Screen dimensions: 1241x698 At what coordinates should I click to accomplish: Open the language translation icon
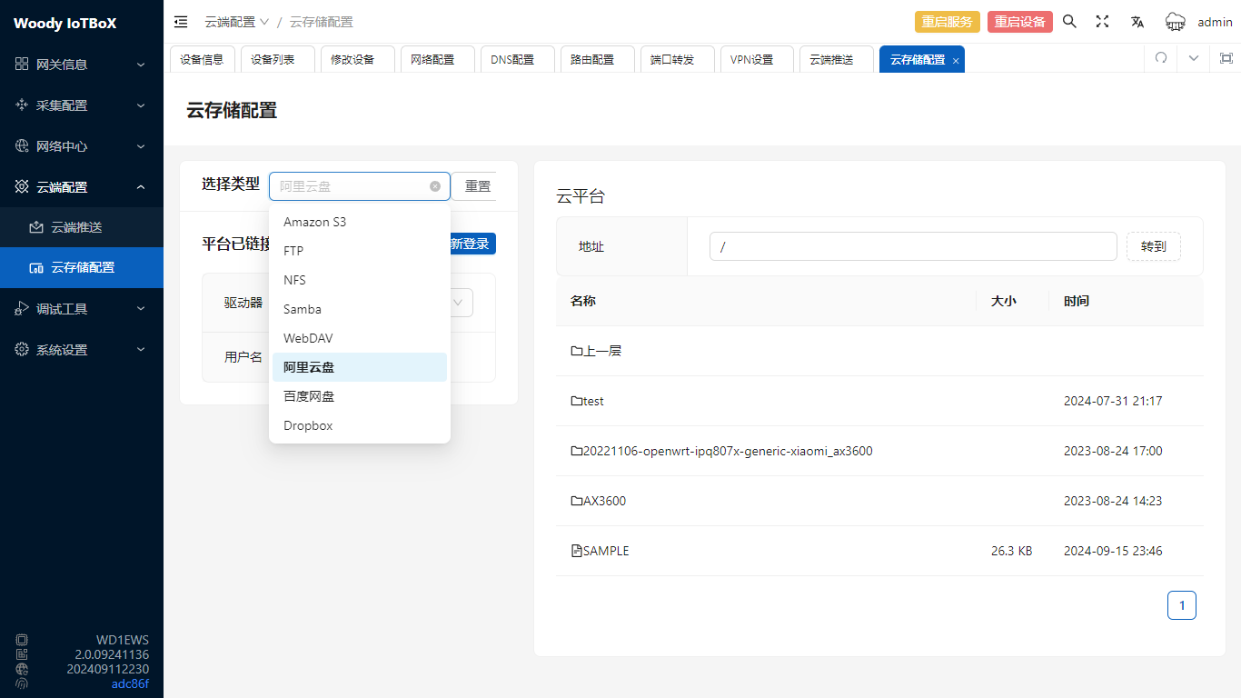pos(1137,22)
